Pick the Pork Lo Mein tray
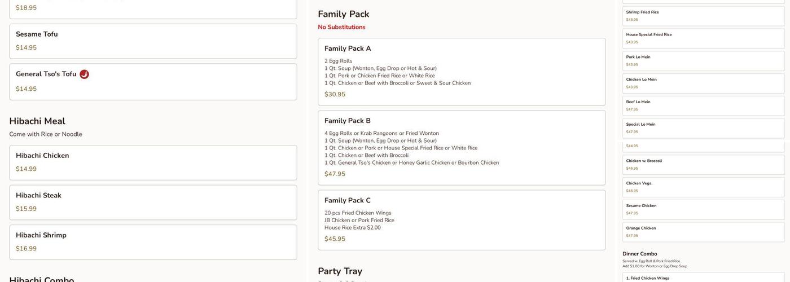This screenshot has height=282, width=790. point(703,61)
